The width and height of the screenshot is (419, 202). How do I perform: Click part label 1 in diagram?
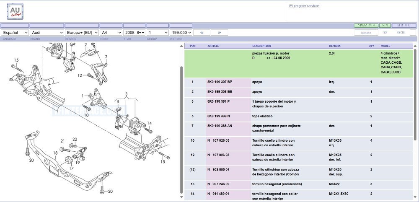coord(83,96)
